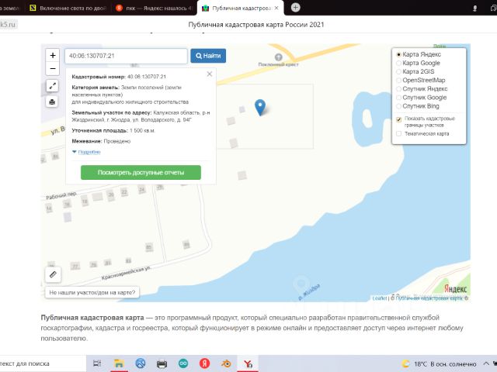Switch to Включение света browser tab
Viewport: 497px width, 372px height.
click(68, 8)
